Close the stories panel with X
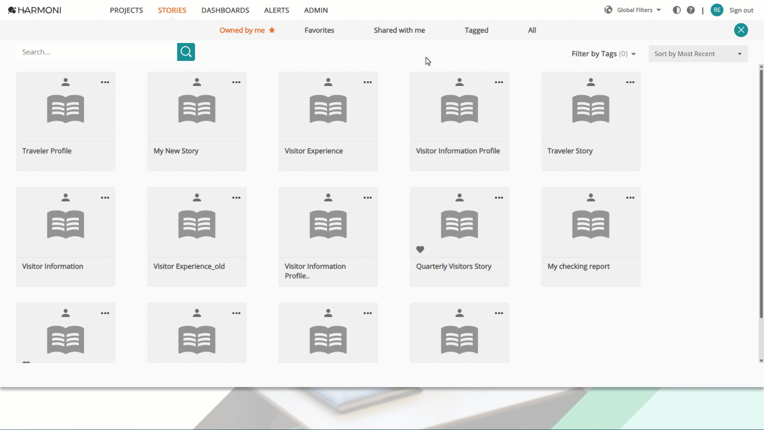This screenshot has width=764, height=430. [741, 30]
